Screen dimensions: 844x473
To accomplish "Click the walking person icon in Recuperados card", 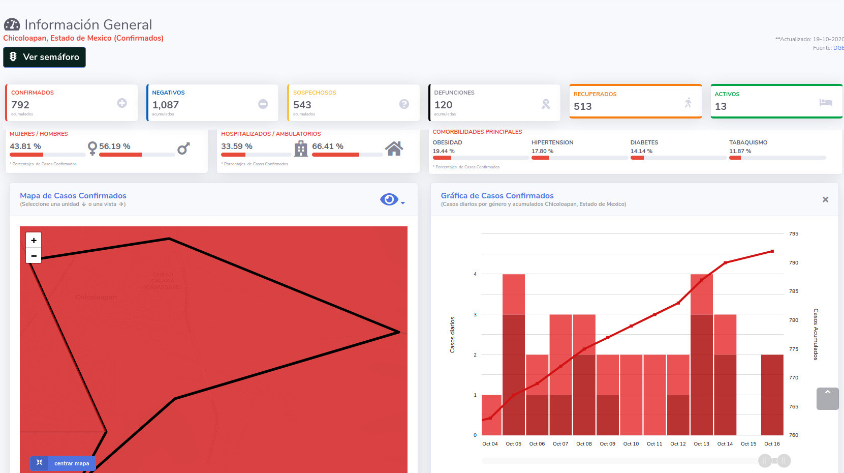I will (688, 103).
